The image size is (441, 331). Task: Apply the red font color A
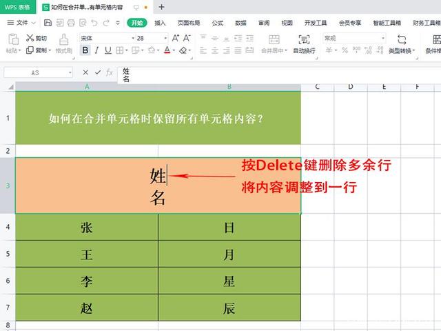tap(167, 50)
